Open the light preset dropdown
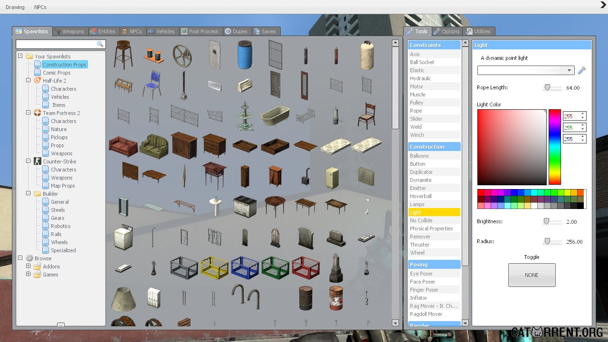This screenshot has width=608, height=342. (526, 70)
